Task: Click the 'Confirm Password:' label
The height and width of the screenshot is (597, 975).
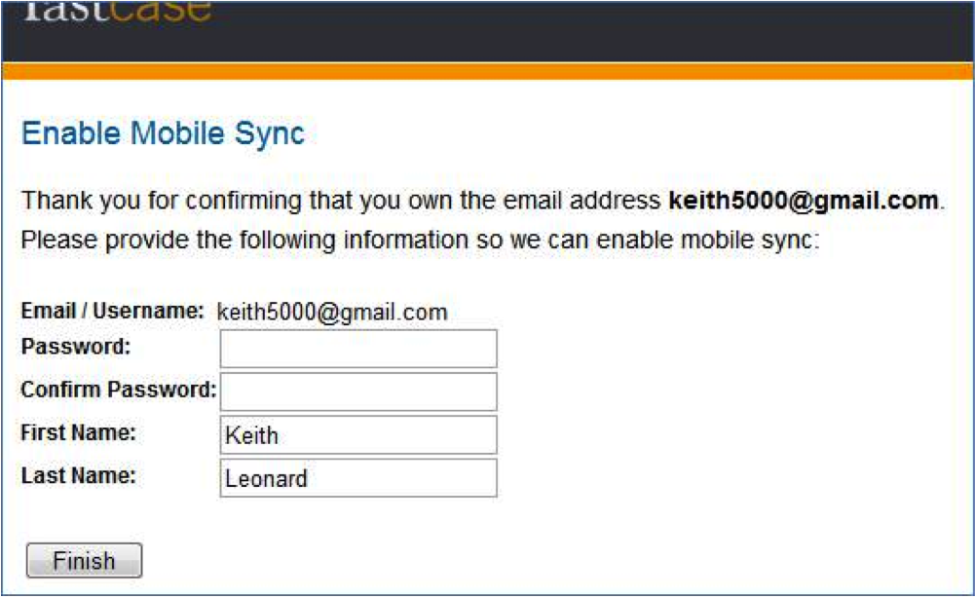Action: (x=118, y=391)
